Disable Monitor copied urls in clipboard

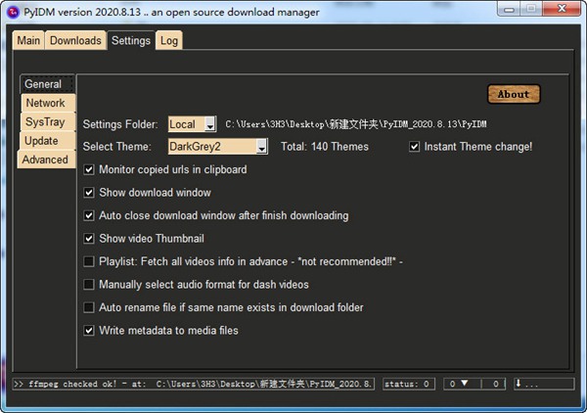90,170
